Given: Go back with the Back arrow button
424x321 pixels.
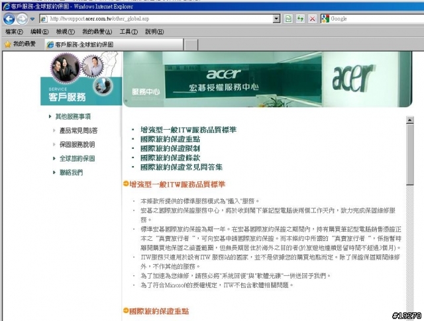Looking at the screenshot, I should pyautogui.click(x=9, y=19).
